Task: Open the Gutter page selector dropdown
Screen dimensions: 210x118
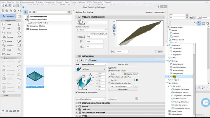Action: (126, 60)
